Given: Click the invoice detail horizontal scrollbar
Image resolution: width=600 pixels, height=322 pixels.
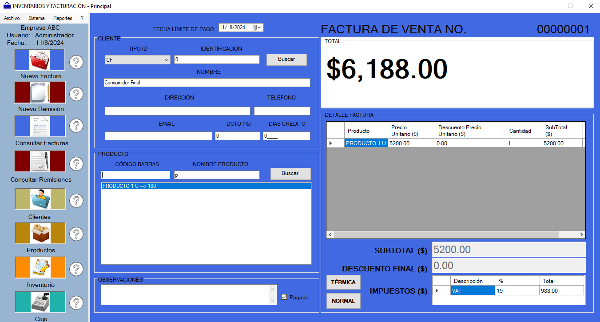Looking at the screenshot, I should pyautogui.click(x=456, y=235).
